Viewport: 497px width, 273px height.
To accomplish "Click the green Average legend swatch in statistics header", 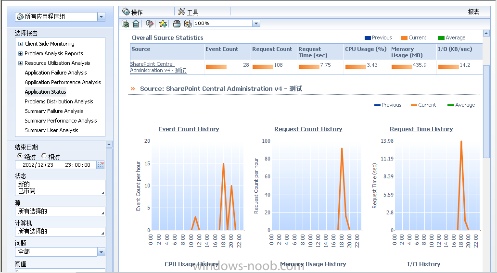I will (x=441, y=37).
